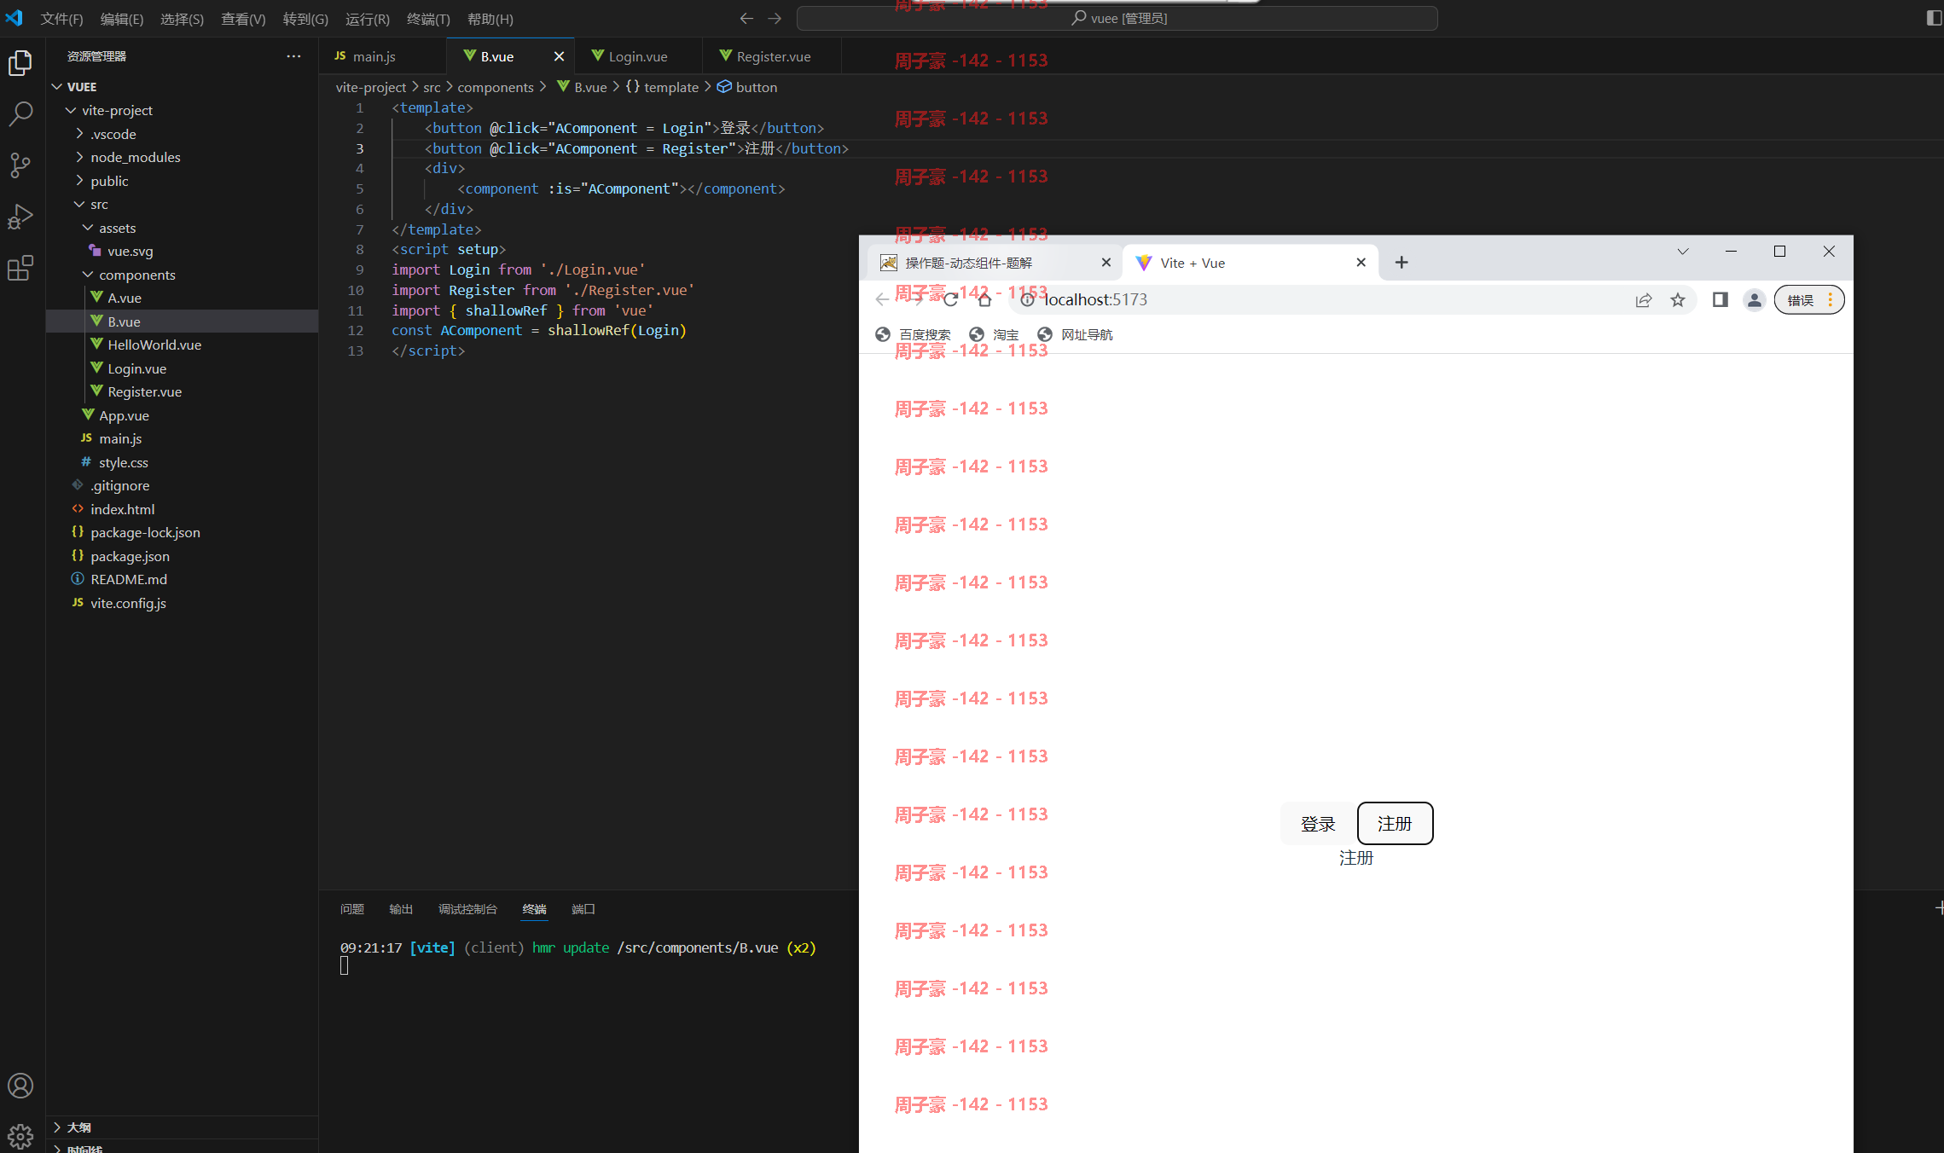Open the browser profile avatar
This screenshot has height=1153, width=1944.
[1754, 299]
